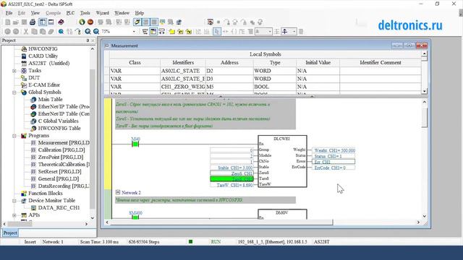
Task: Click the selection arrow tool icon
Action: tap(217, 31)
